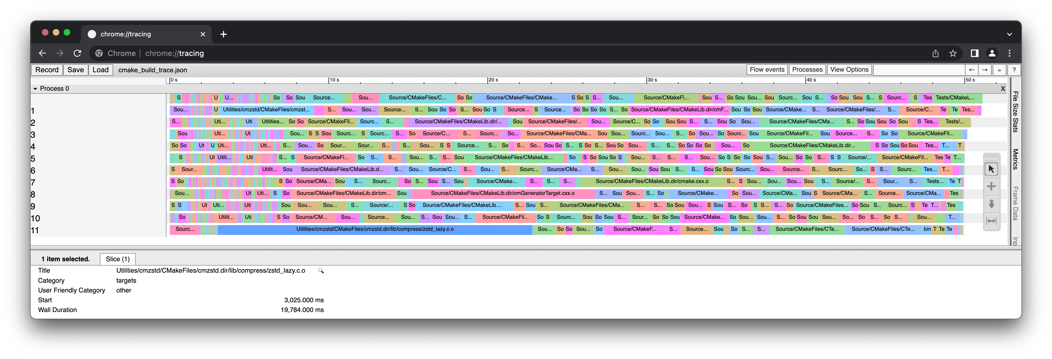Open the Frame Data side tab

click(1015, 203)
